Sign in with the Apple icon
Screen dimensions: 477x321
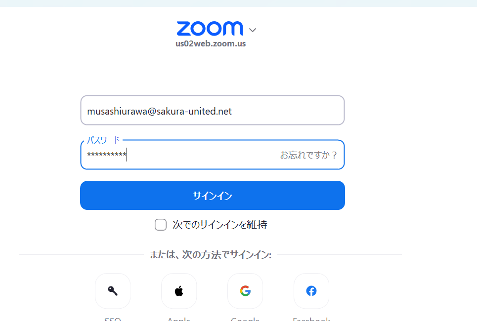click(x=179, y=291)
